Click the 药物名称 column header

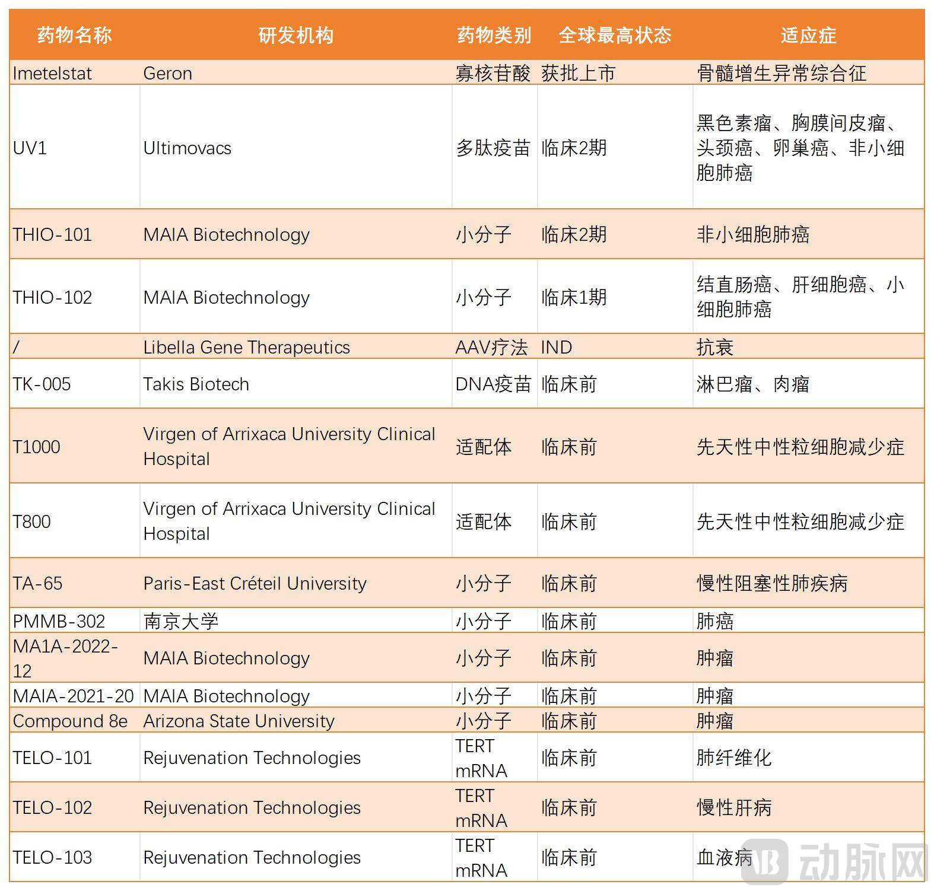click(75, 36)
